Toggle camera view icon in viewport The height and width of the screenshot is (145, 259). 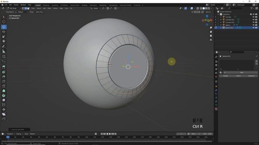tap(211, 36)
